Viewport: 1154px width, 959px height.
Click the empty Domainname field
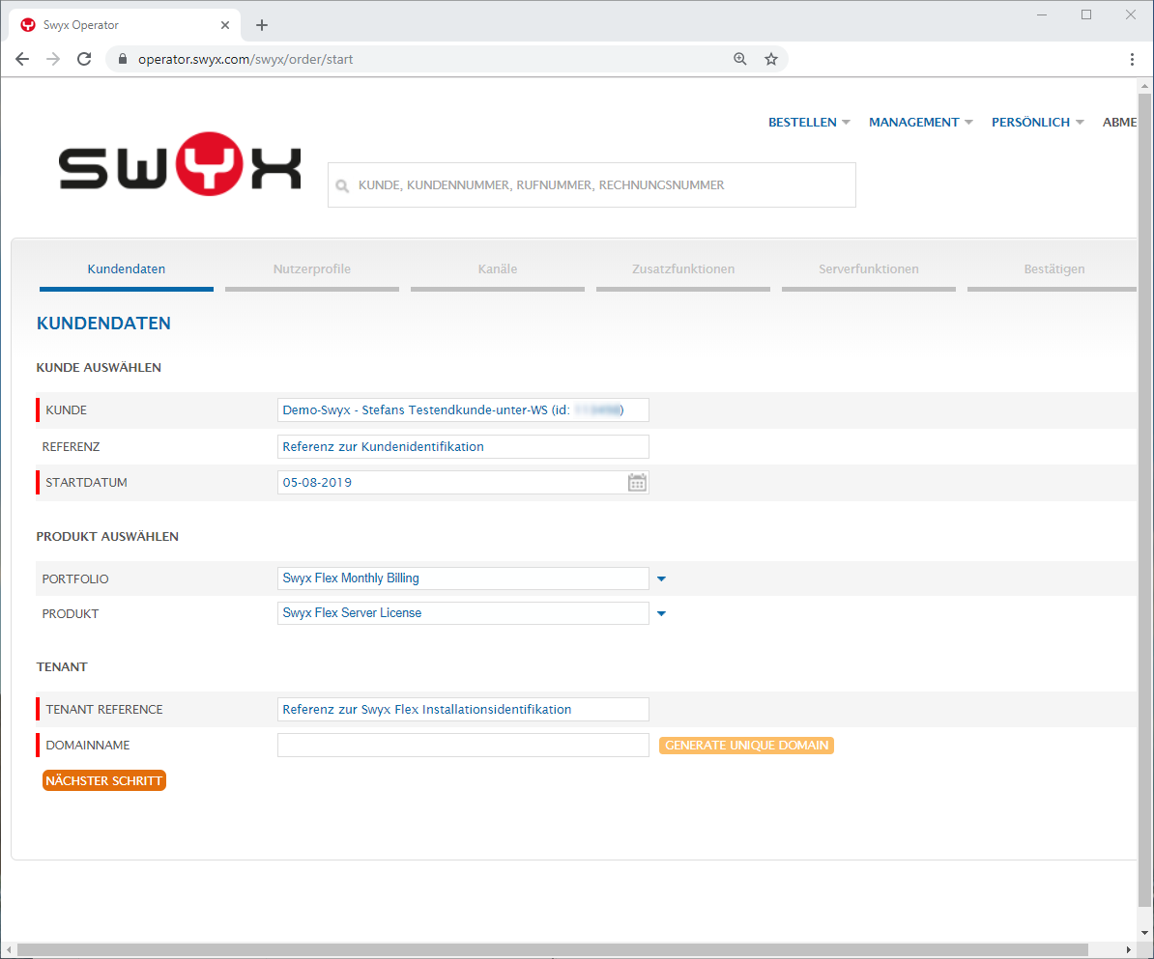[x=463, y=745]
